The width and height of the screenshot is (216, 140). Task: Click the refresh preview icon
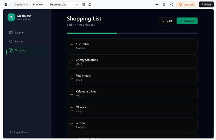click(90, 5)
